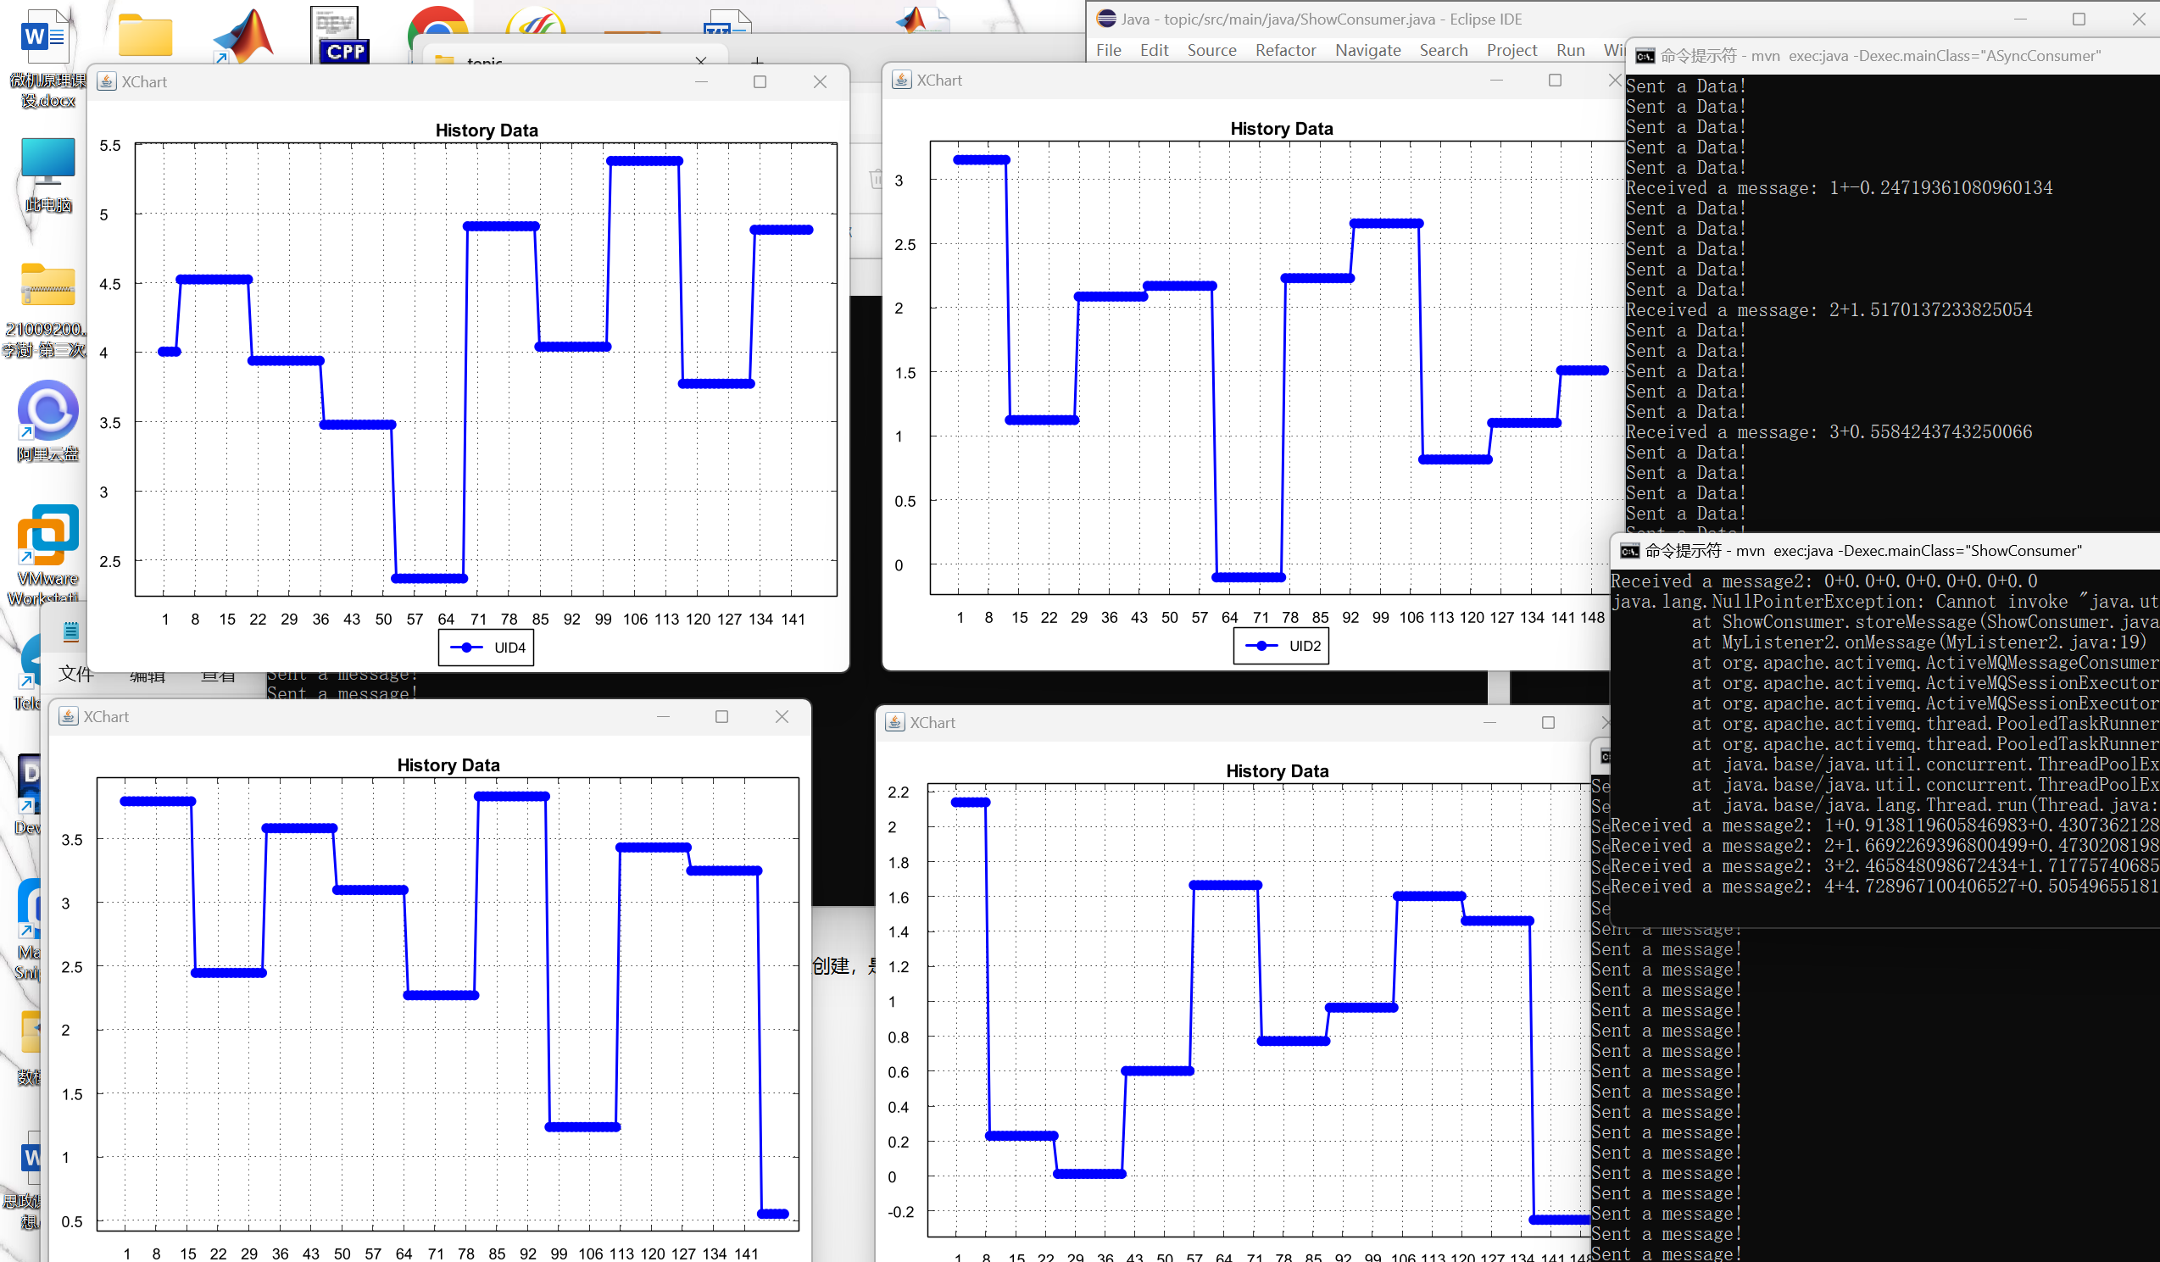This screenshot has width=2160, height=1262.
Task: Open Notepad 文件 menu
Action: [x=75, y=675]
